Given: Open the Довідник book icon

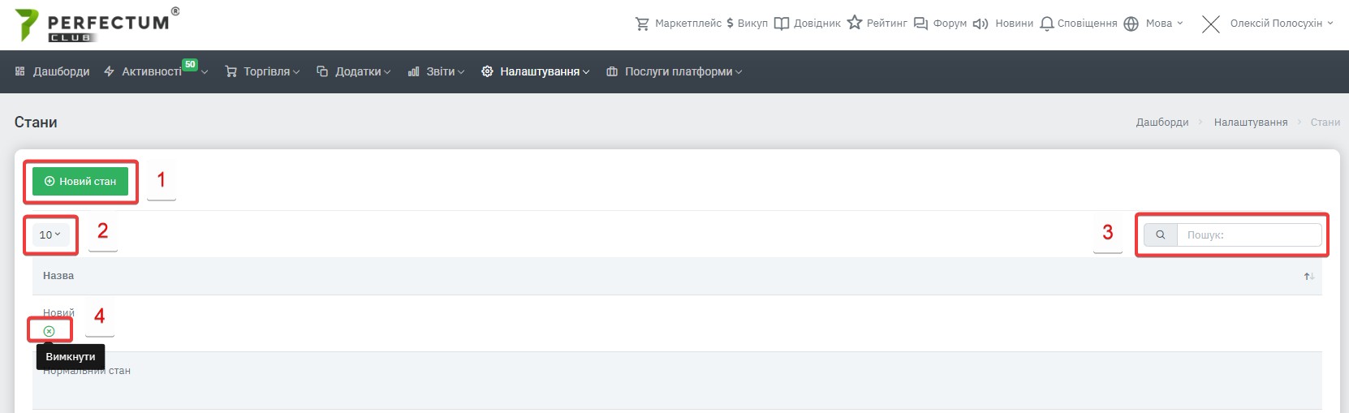Looking at the screenshot, I should tap(782, 24).
